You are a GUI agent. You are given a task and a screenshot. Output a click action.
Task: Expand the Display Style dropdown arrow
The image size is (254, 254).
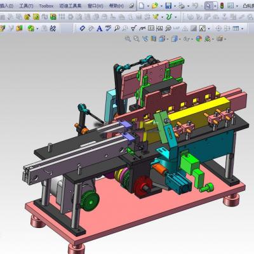pyautogui.click(x=180, y=39)
